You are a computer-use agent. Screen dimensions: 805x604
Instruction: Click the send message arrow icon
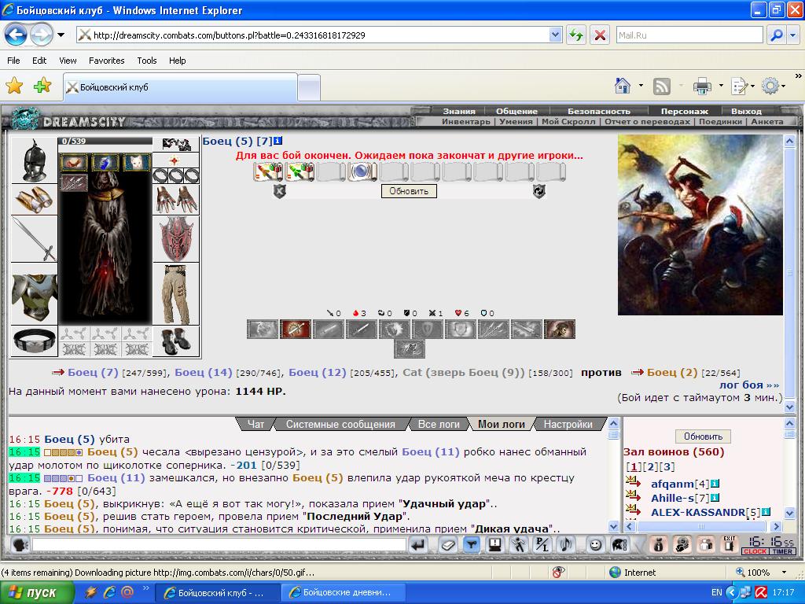tap(419, 544)
